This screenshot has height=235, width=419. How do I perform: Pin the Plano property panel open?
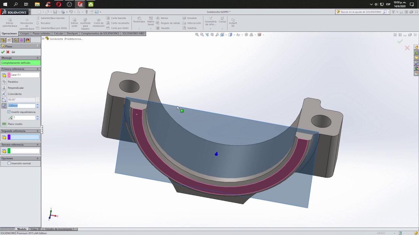tap(13, 52)
